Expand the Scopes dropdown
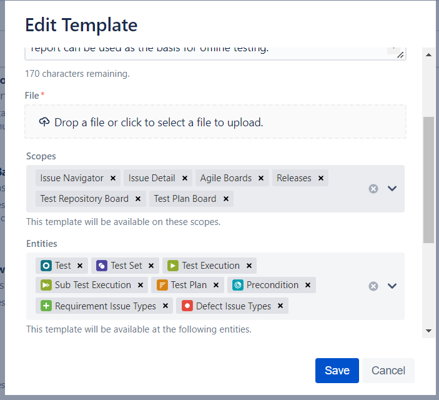439x400 pixels. (392, 188)
